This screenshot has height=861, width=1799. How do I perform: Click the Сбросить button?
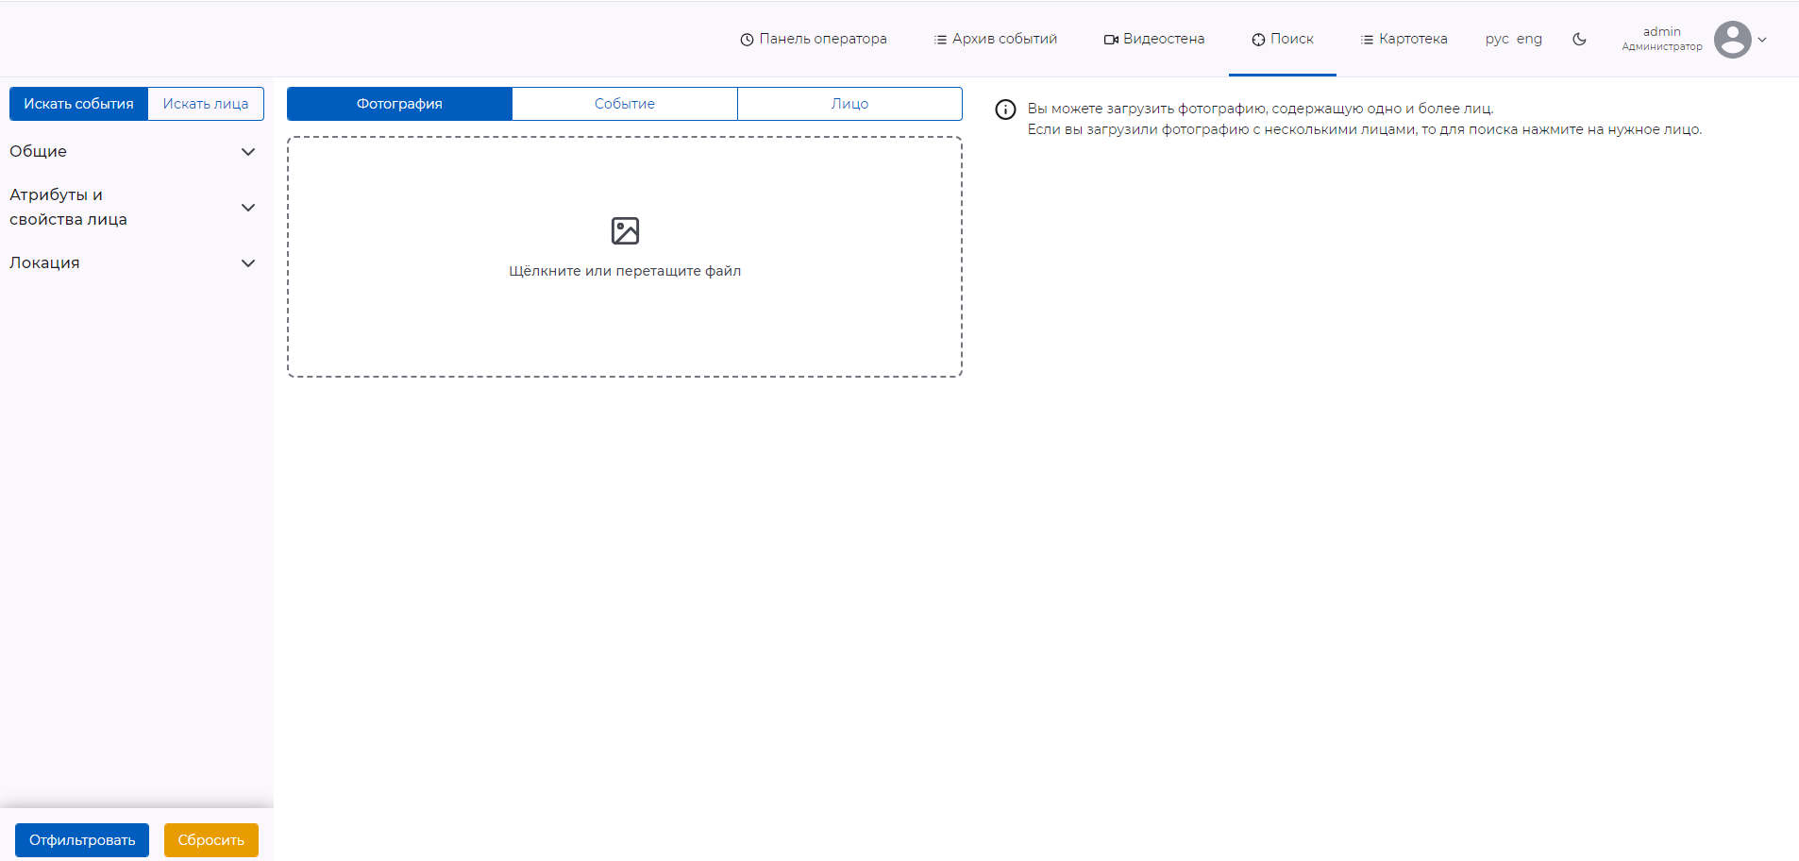211,840
